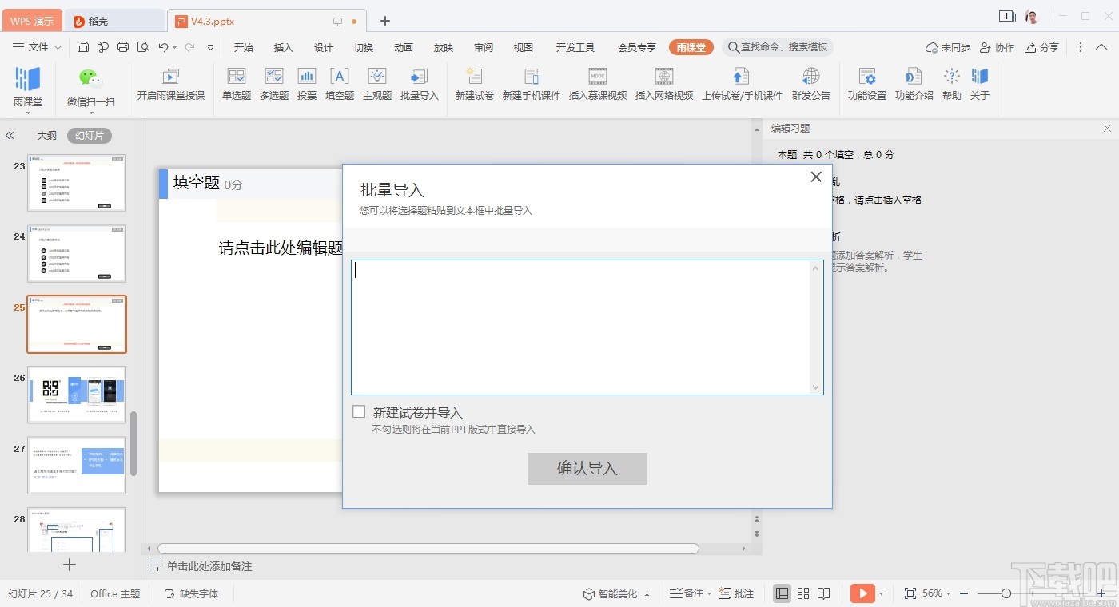Insert a 单选题 single-choice question
1119x607 pixels.
(237, 85)
